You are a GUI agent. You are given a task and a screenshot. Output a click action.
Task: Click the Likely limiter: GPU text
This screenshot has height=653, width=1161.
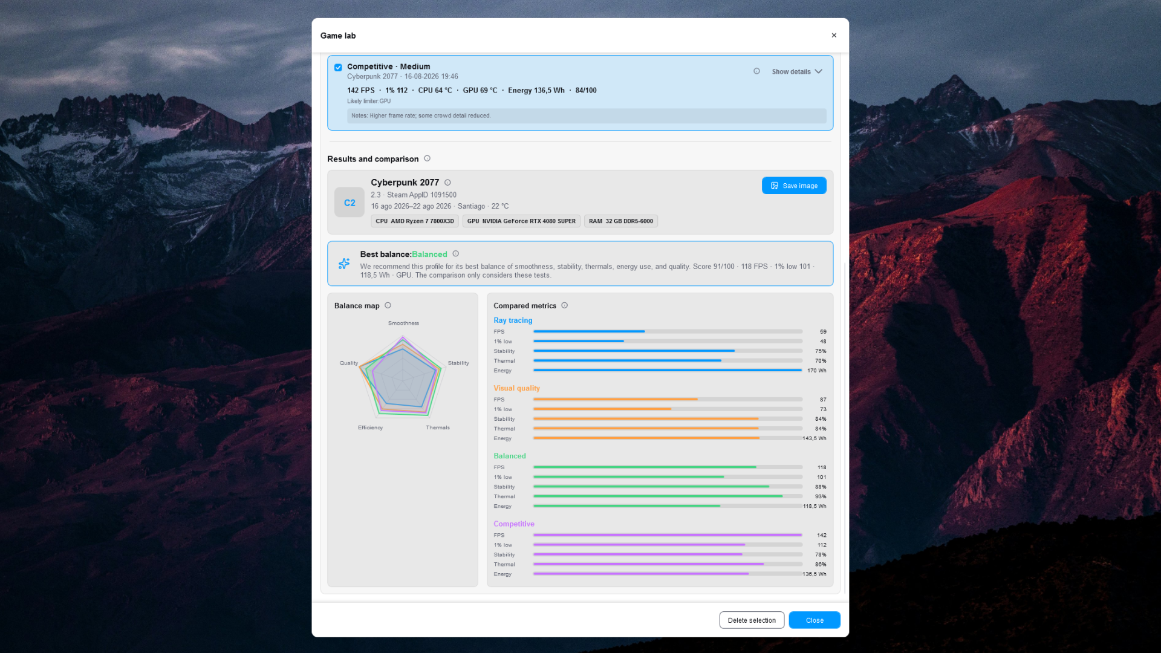pyautogui.click(x=369, y=101)
